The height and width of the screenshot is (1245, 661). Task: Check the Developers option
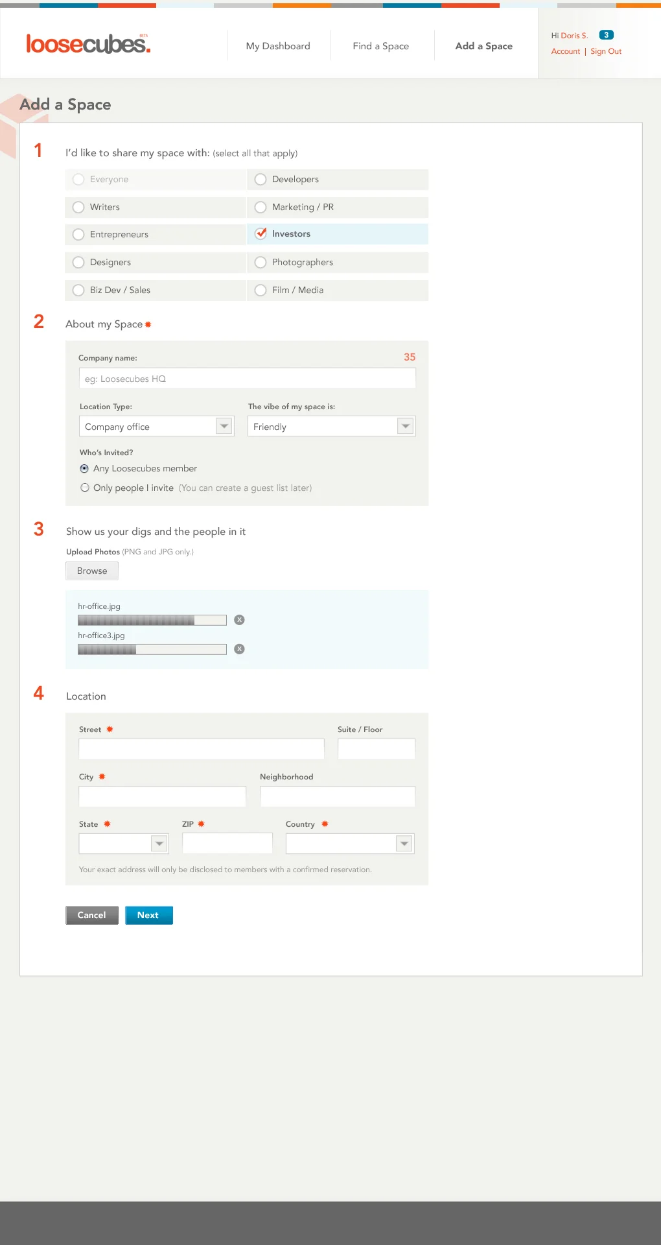pyautogui.click(x=261, y=179)
